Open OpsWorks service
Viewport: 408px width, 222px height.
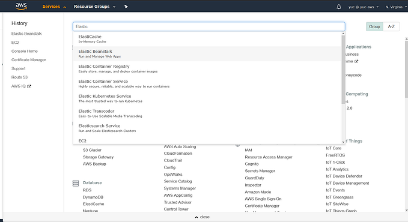[173, 175]
